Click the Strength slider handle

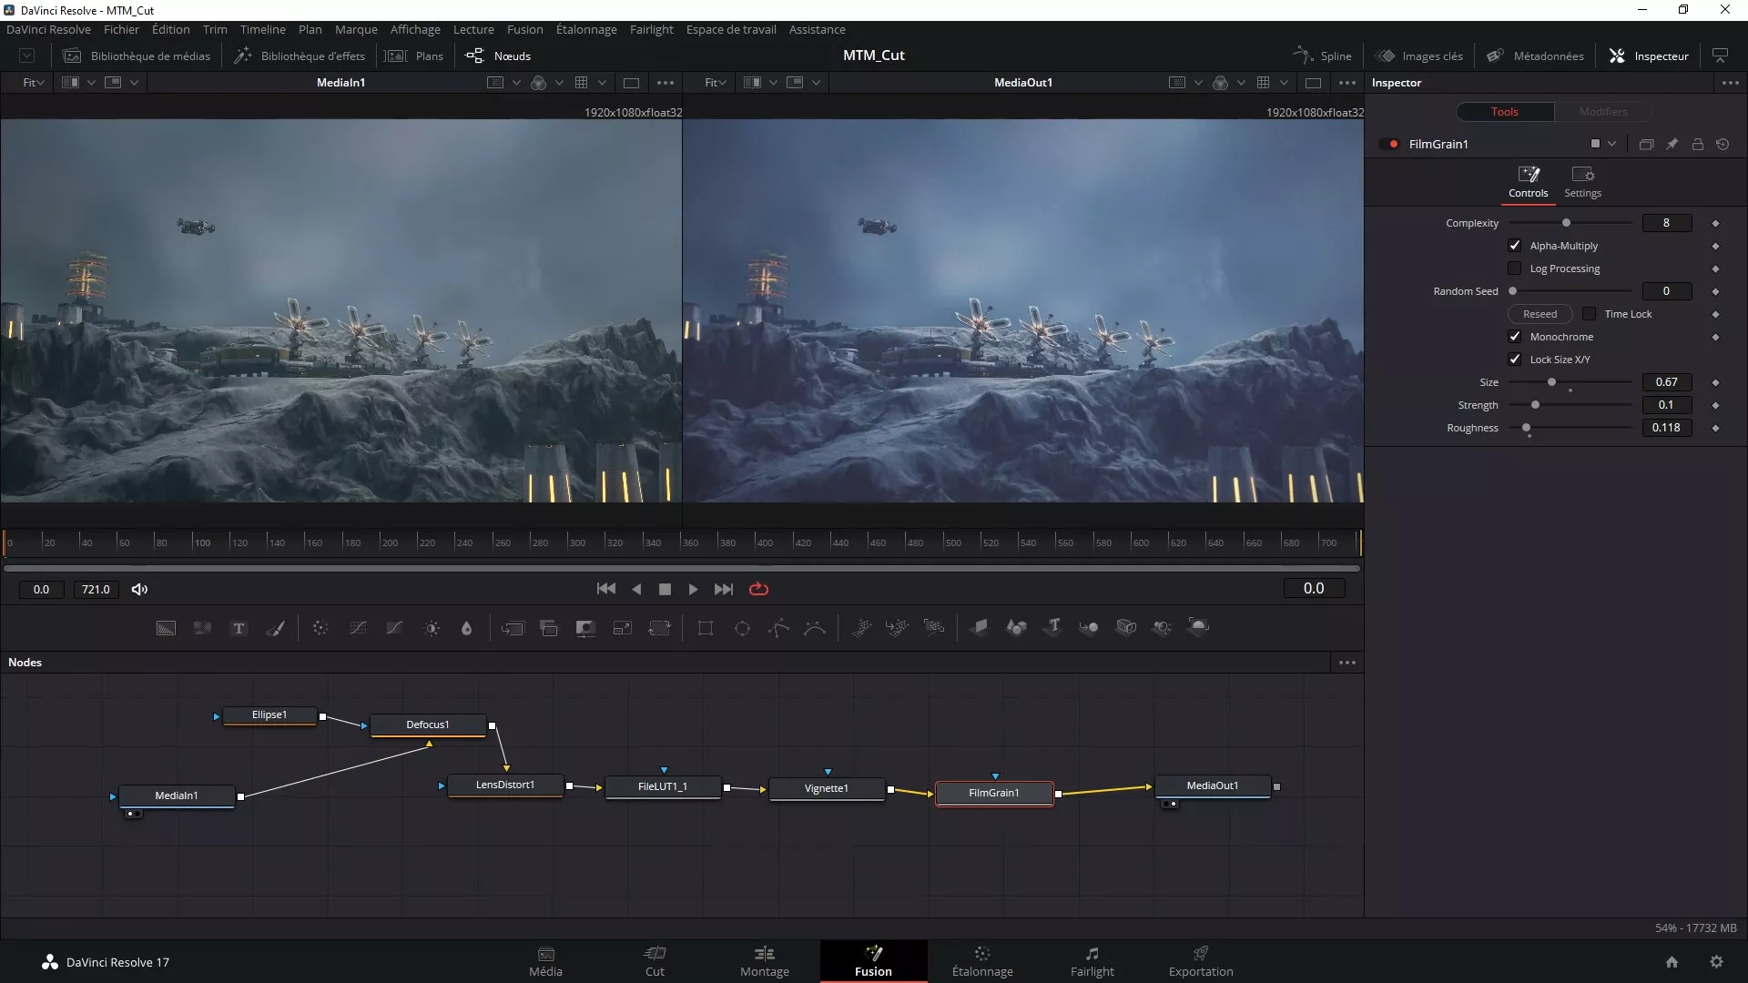[x=1535, y=405]
